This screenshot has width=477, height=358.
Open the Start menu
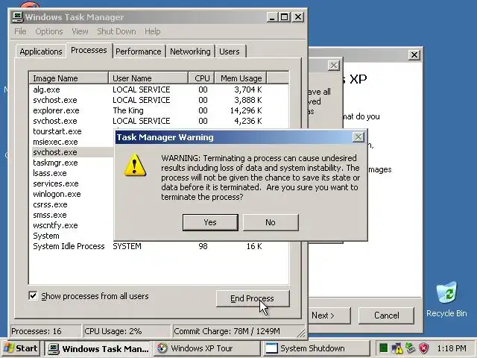[20, 348]
